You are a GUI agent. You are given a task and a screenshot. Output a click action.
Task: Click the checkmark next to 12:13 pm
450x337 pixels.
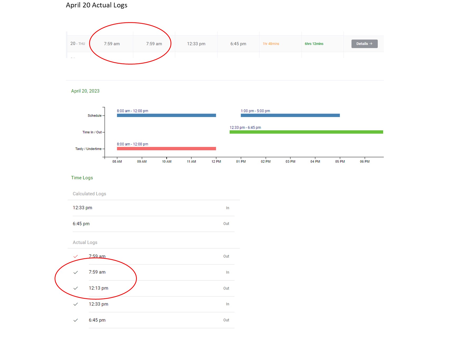(76, 288)
